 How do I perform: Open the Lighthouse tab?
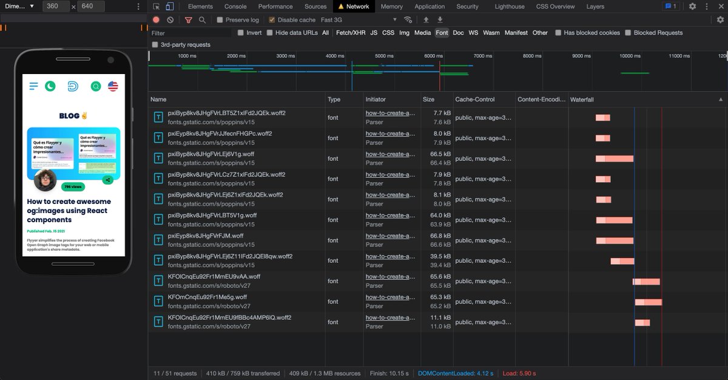(x=510, y=7)
